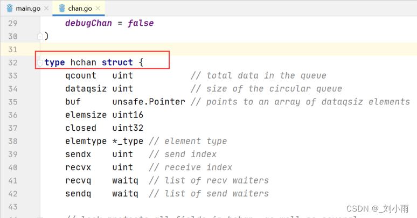Viewport: 417px width, 218px height.
Task: Click line number 36 in the gutter
Action: coord(13,115)
